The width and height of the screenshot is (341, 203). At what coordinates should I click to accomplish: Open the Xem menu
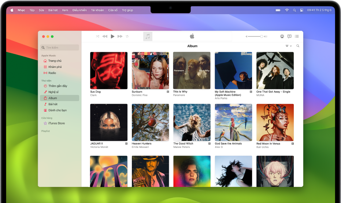[x=65, y=10]
